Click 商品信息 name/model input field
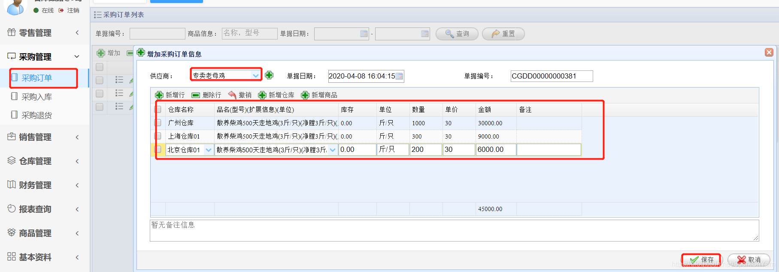Screen dimensions: 779x272 pyautogui.click(x=249, y=33)
